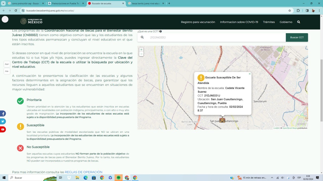Image resolution: width=323 pixels, height=181 pixels.
Task: Zoom in on the map
Action: click(141, 50)
